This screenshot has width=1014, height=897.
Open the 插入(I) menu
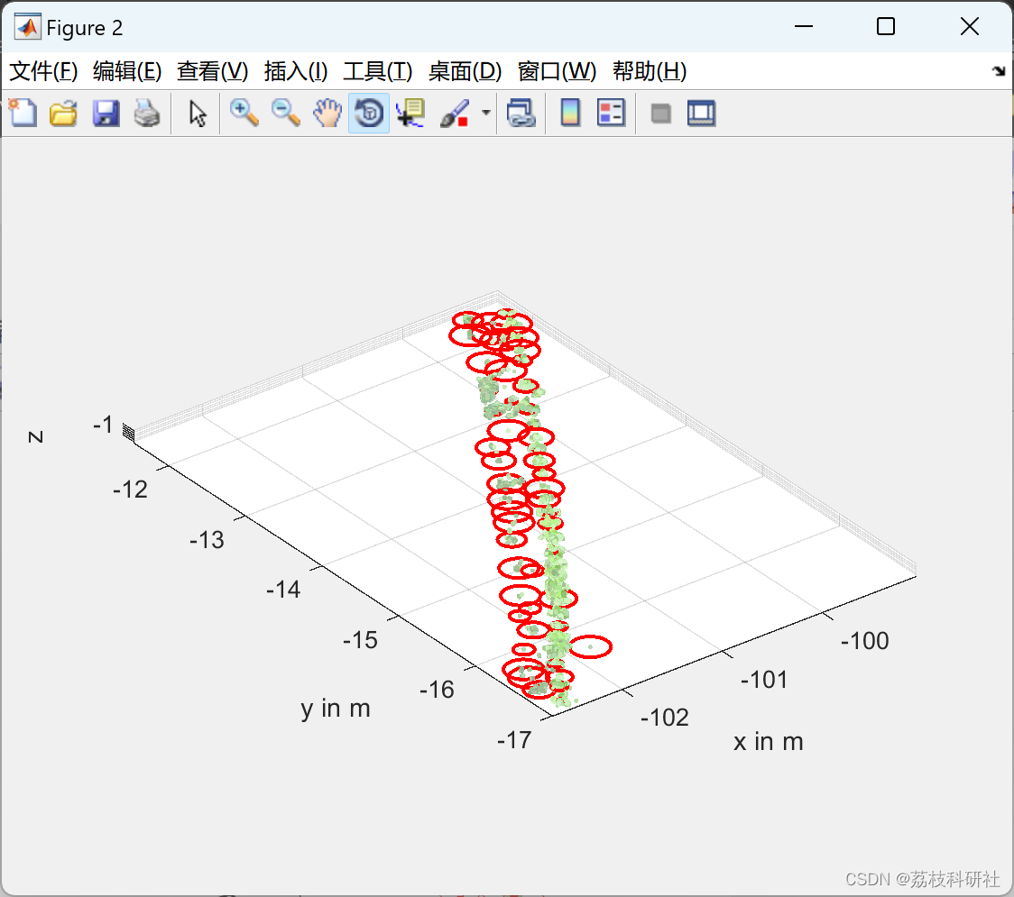click(295, 72)
